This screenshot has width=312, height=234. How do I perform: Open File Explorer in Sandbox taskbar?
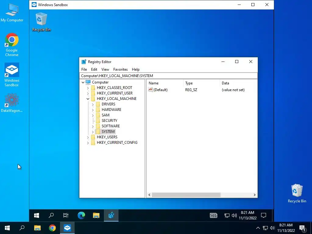pos(96,215)
